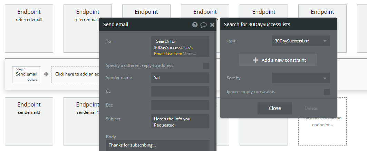Screen dimensions: 367x151
Task: Click Add a new constraint button
Action: pyautogui.click(x=278, y=60)
